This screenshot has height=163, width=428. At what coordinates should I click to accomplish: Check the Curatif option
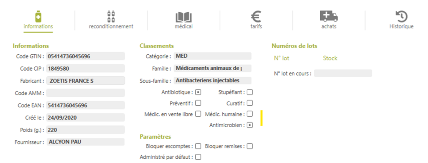[250, 103]
